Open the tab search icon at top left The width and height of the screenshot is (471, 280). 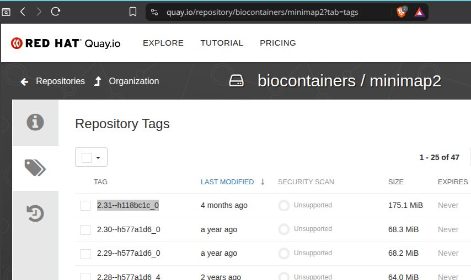6,12
